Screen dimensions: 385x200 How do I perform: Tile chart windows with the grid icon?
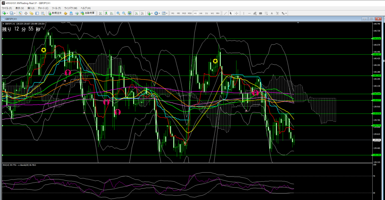pos(130,13)
